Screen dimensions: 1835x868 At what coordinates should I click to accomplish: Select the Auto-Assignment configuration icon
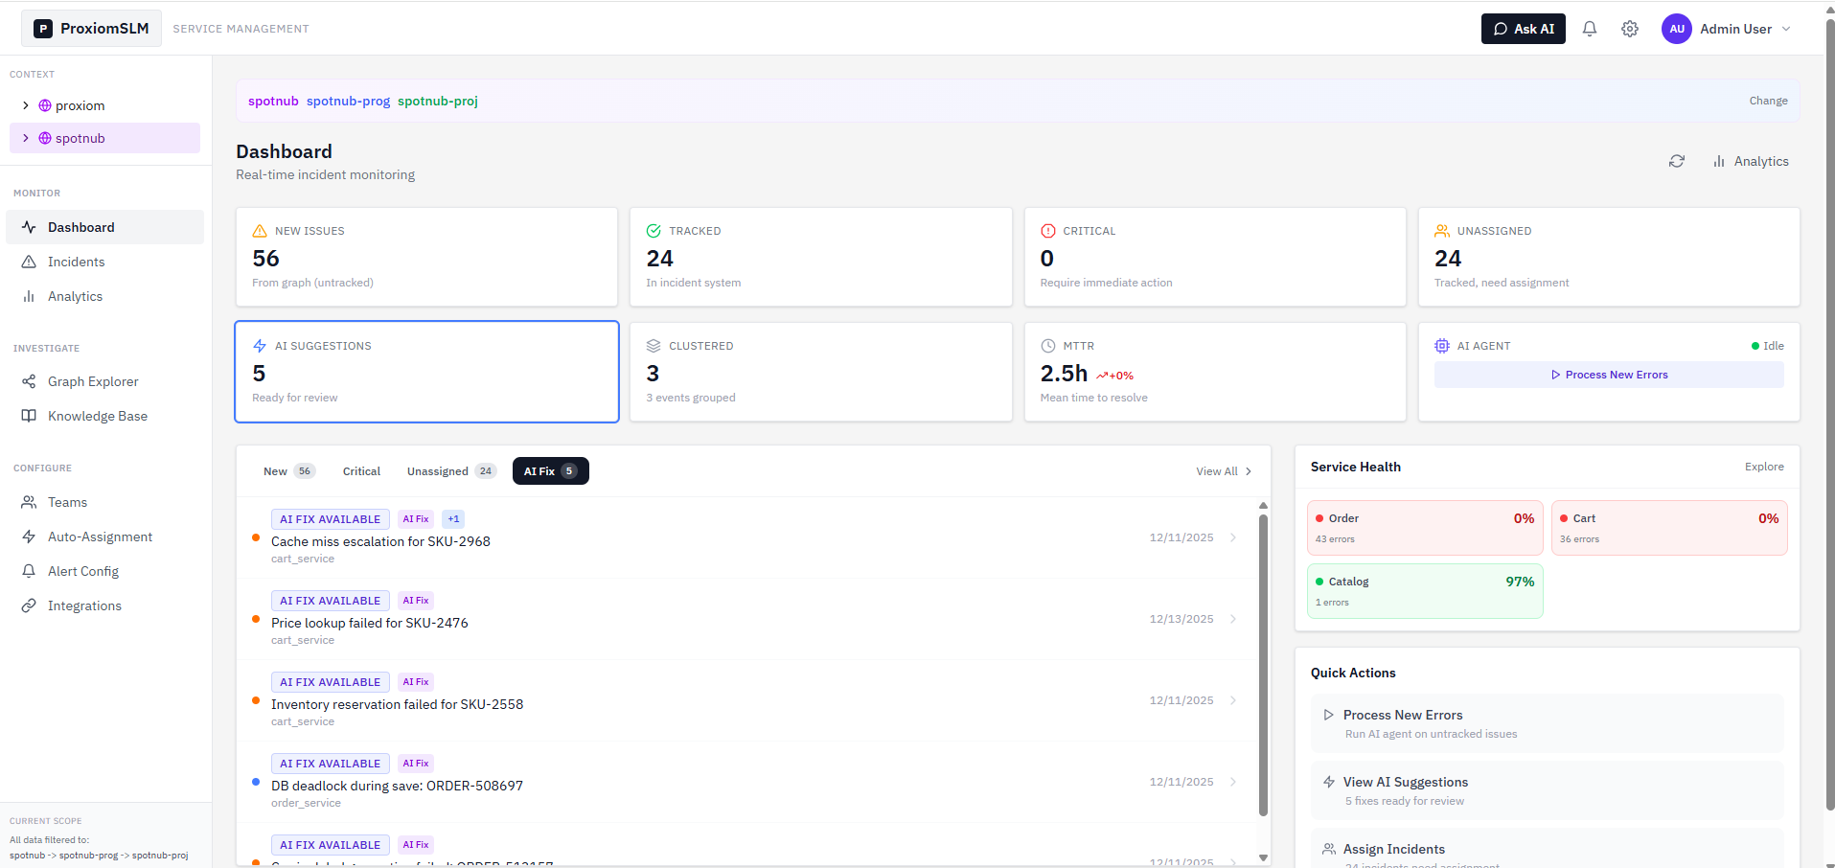click(29, 537)
